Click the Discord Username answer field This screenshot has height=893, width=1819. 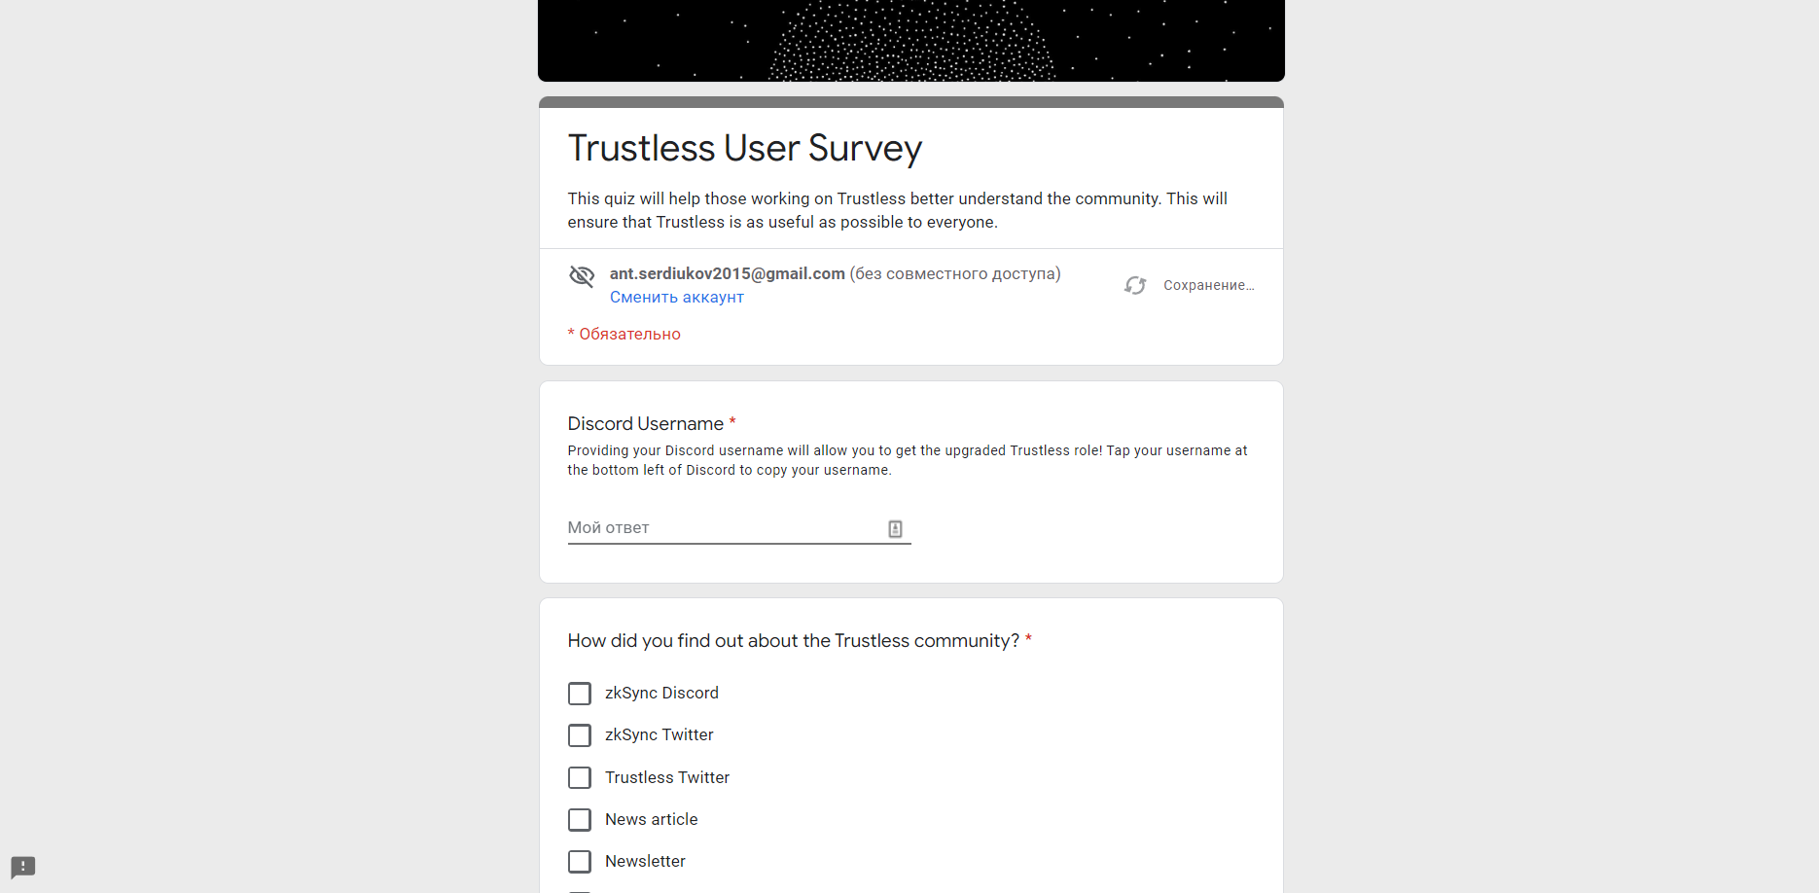tap(739, 528)
